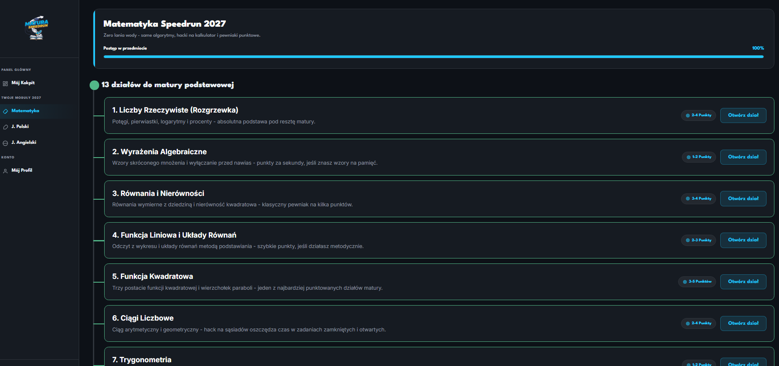Viewport: 779px width, 366px height.
Task: Click the 100% progress value
Action: (x=758, y=48)
